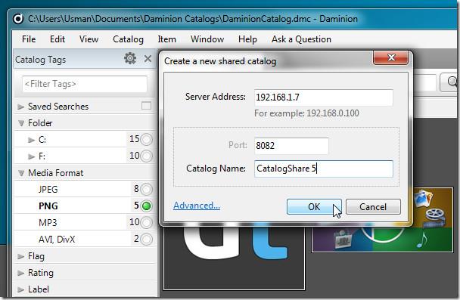460x300 pixels.
Task: Click the search magnifier icon behind dialog
Action: point(452,82)
